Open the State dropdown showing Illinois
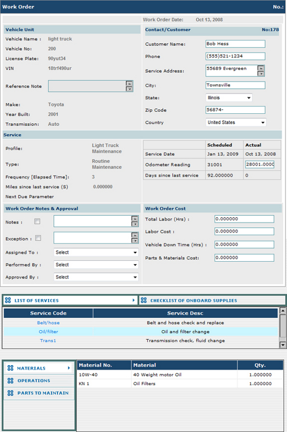 point(229,98)
